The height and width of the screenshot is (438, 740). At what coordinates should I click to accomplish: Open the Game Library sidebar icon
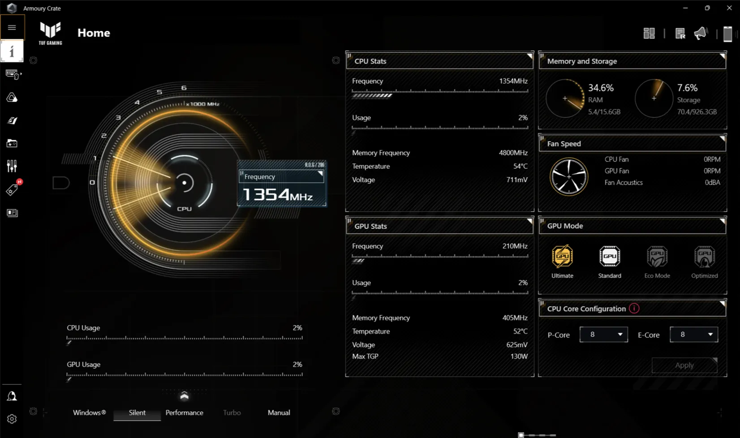pos(12,143)
